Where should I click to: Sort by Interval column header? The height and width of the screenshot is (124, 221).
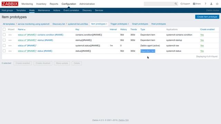[x=113, y=29]
